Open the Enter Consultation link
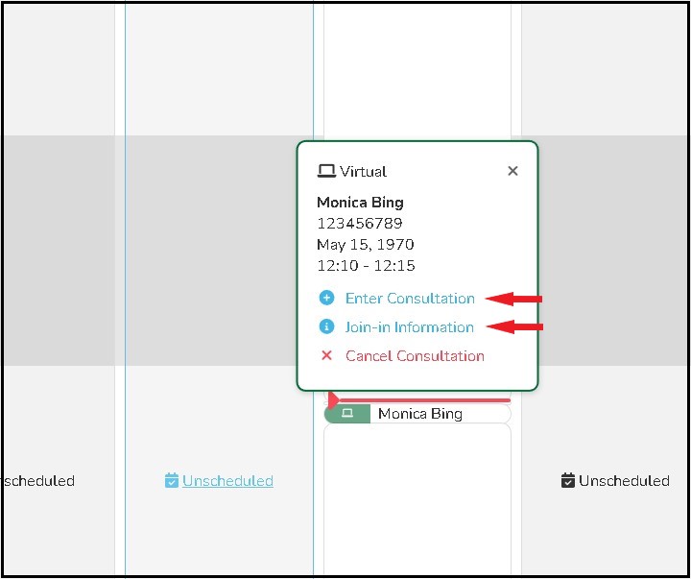Viewport: 691px width, 579px height. pyautogui.click(x=410, y=298)
